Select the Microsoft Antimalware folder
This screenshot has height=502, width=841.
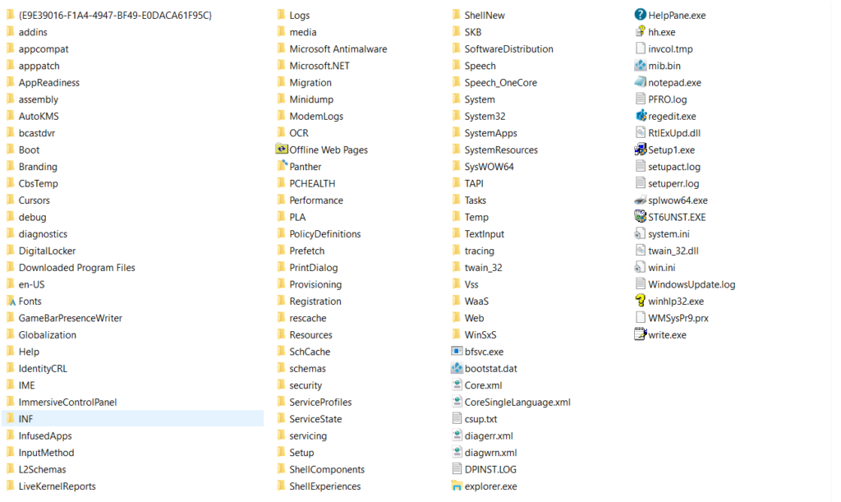pyautogui.click(x=332, y=48)
